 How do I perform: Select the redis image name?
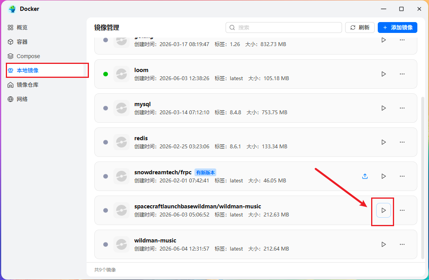pos(141,138)
